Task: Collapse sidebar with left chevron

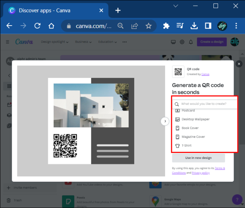Action: (9, 76)
